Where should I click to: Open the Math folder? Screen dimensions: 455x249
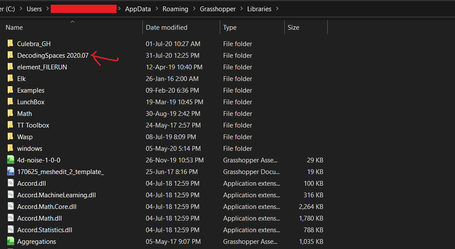click(25, 113)
